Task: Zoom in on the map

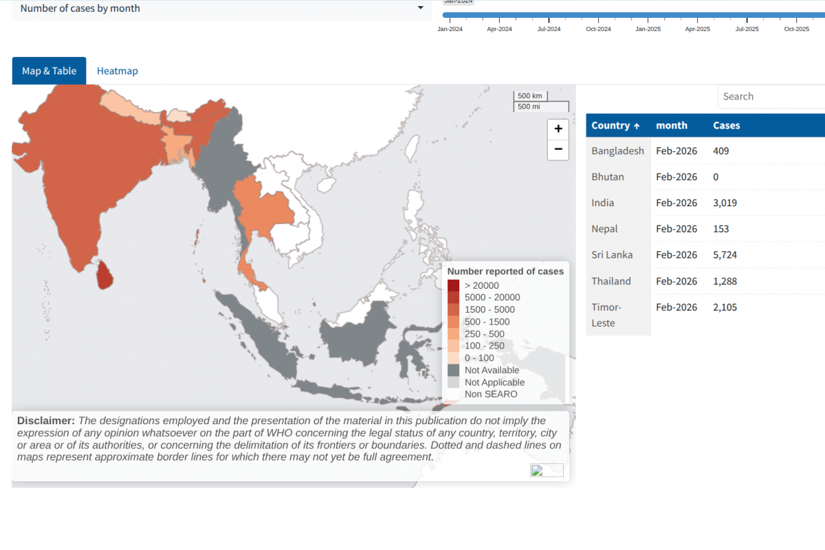Action: [x=558, y=129]
